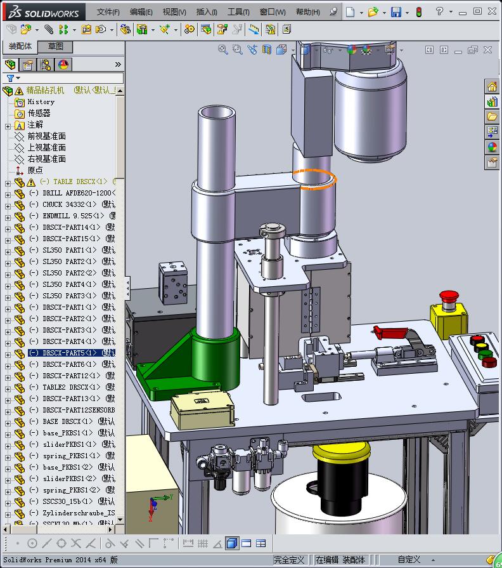
Task: Open the 编辑(E) menu
Action: [x=141, y=12]
